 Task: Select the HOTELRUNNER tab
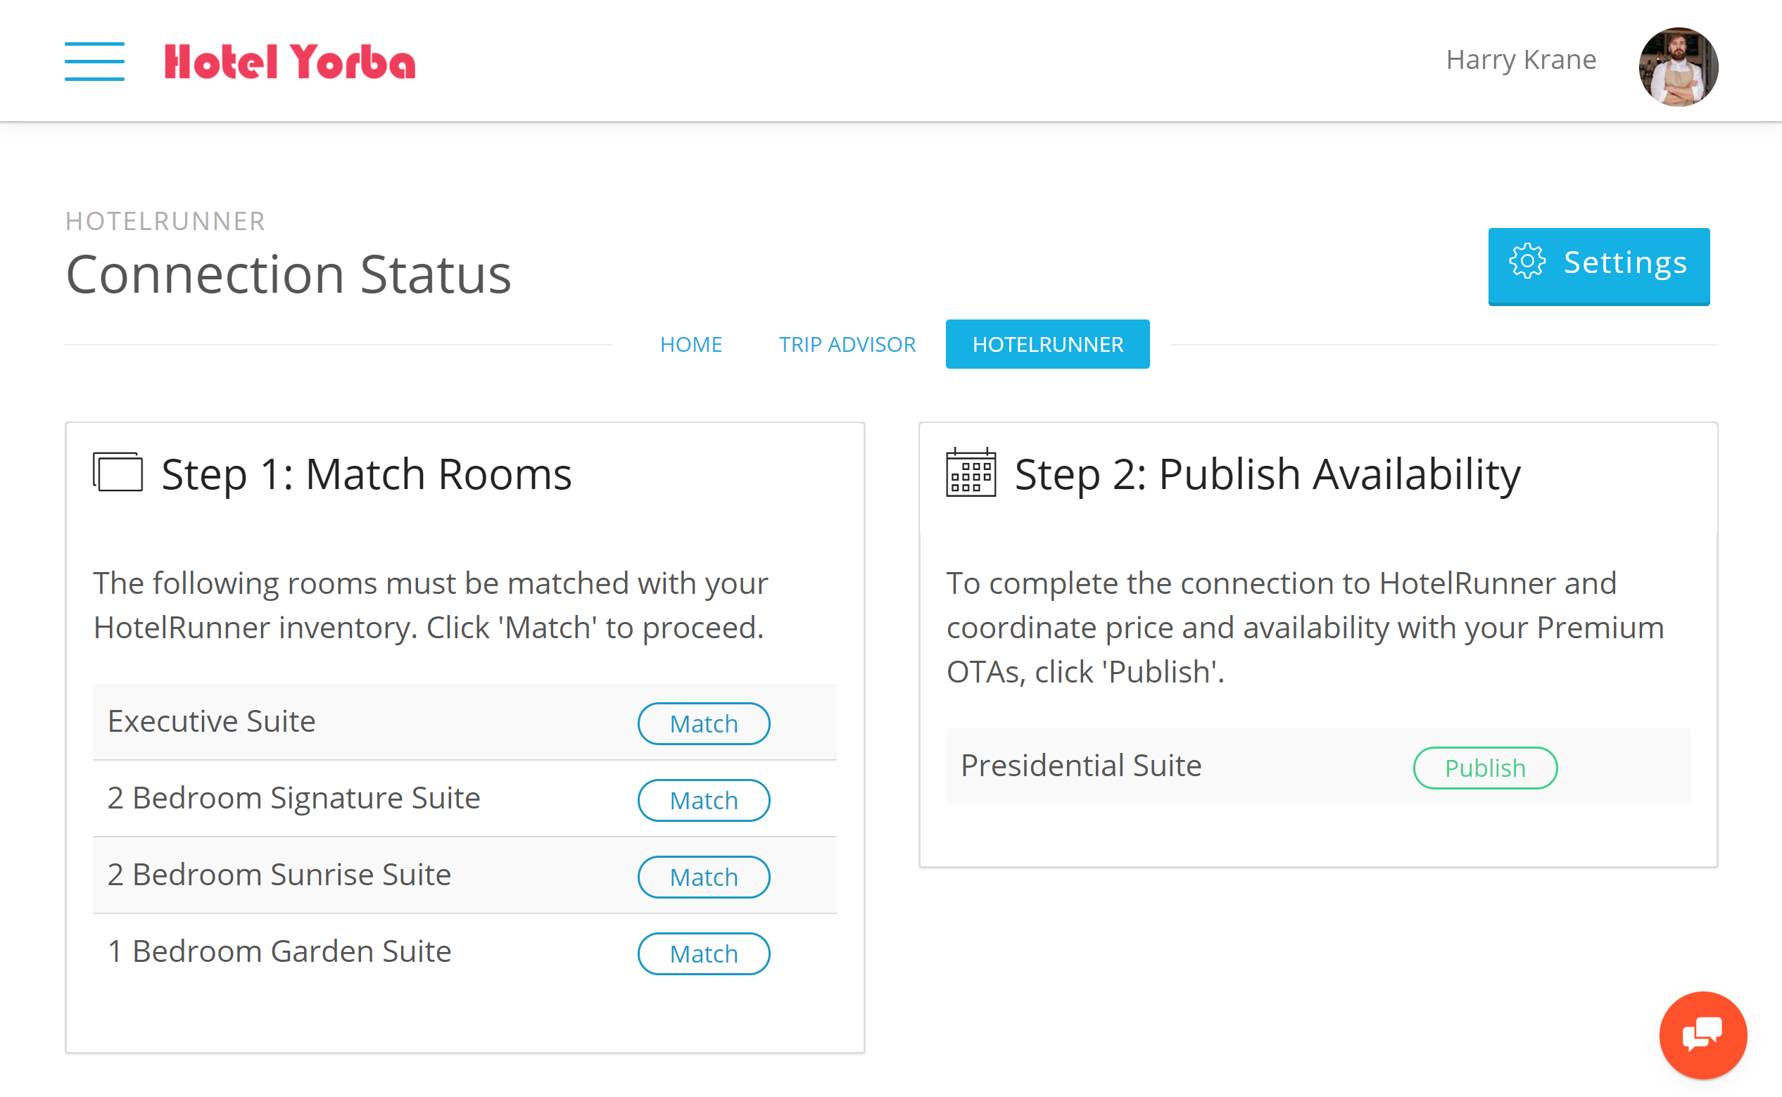click(x=1047, y=344)
